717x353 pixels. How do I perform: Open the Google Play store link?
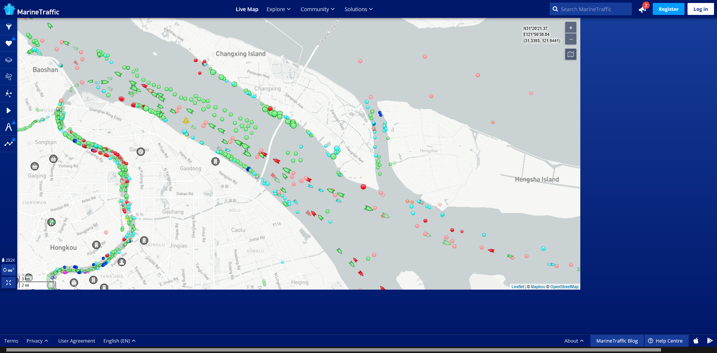[x=710, y=341]
